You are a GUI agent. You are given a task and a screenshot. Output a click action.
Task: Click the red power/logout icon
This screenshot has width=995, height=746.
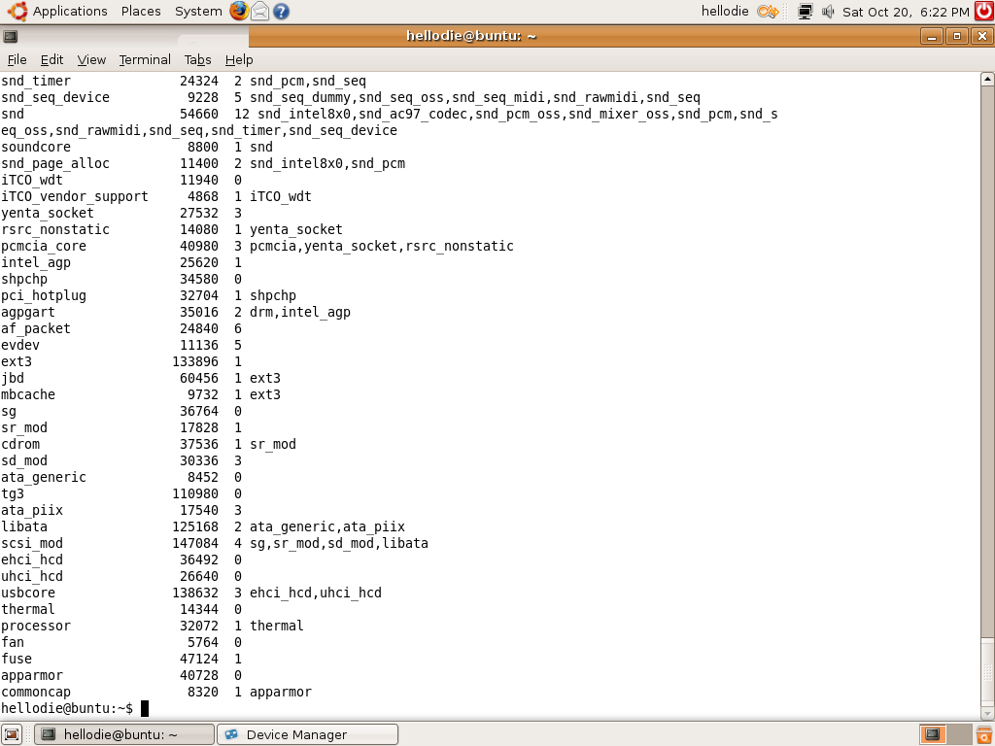point(984,12)
